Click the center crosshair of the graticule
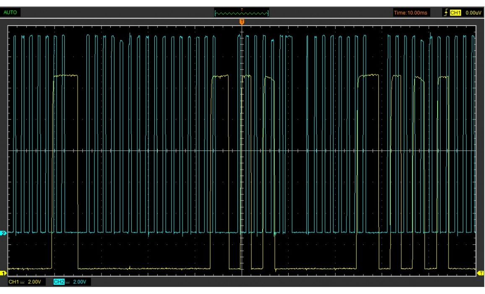Viewport: 485px width, 294px height. [242, 150]
